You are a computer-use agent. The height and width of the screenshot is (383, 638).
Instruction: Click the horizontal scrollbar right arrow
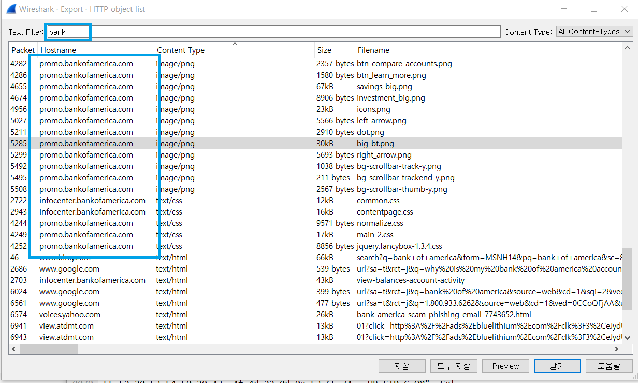click(617, 349)
